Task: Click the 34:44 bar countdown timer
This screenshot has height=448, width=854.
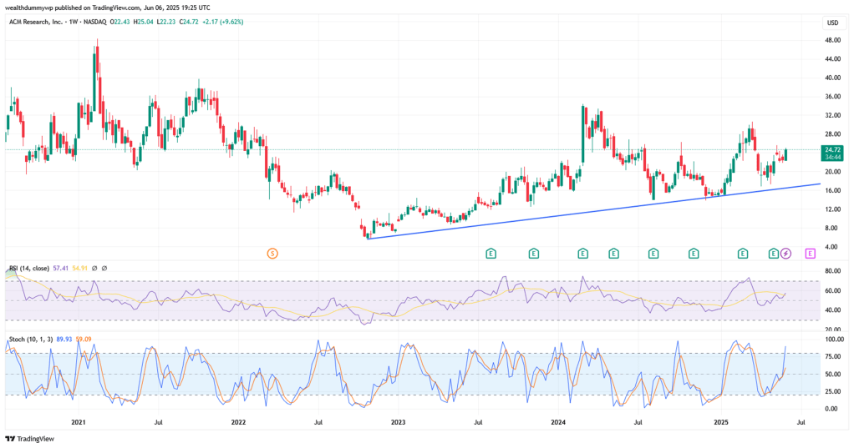Action: click(833, 157)
